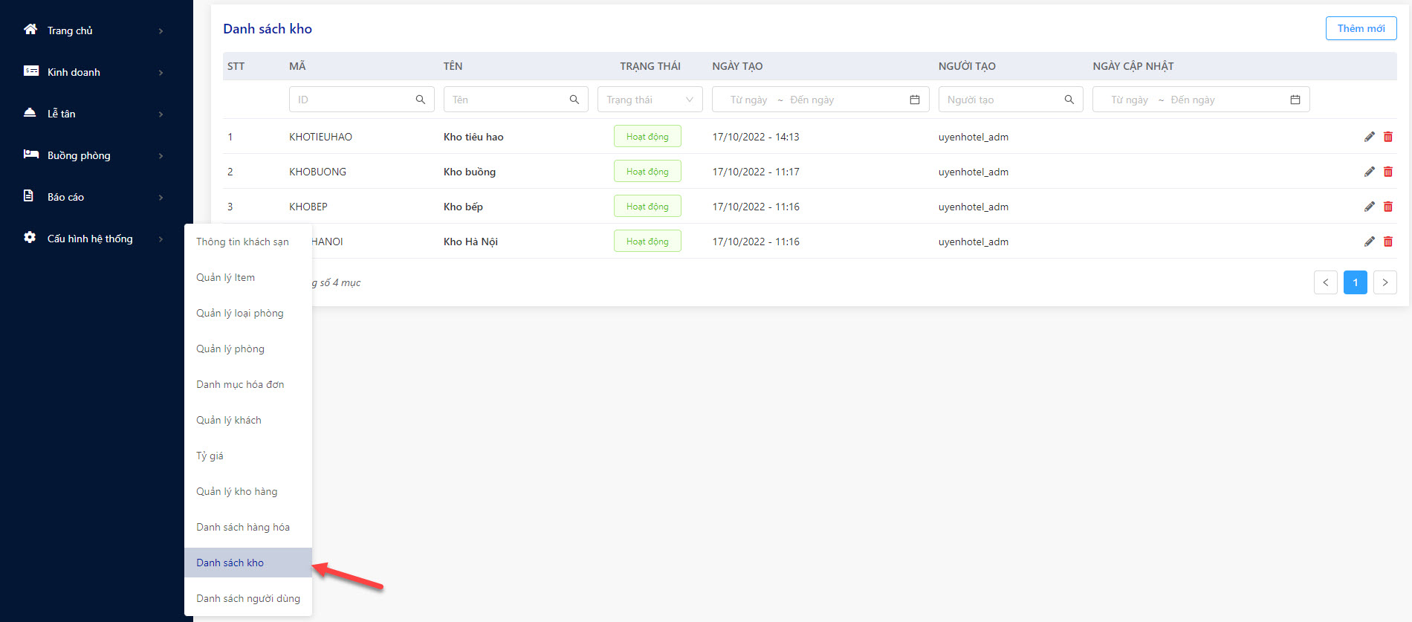Click the calendar icon in Ngày tạo filter

click(915, 100)
